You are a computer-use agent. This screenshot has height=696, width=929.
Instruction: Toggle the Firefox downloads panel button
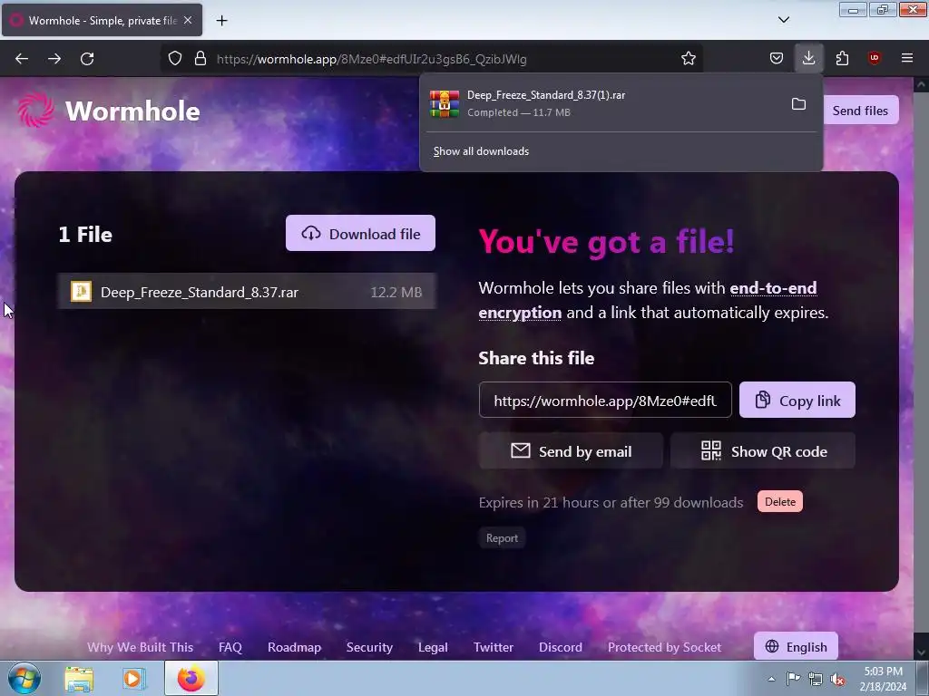(808, 58)
